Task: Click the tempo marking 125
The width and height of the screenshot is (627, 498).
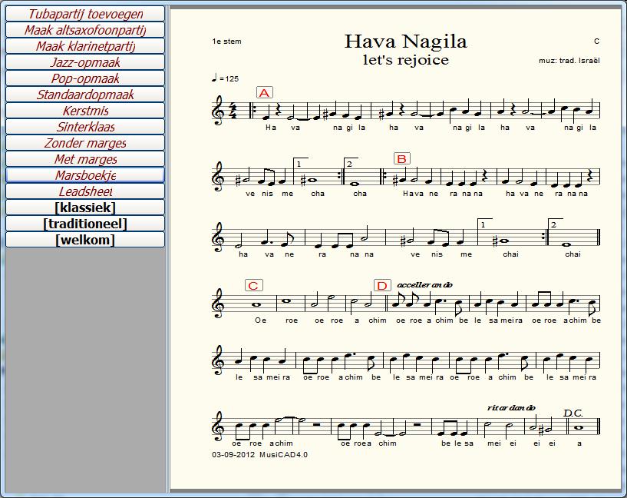Action: coord(226,78)
